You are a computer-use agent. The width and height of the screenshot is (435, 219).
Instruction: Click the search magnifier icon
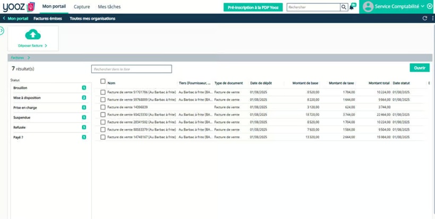click(344, 7)
